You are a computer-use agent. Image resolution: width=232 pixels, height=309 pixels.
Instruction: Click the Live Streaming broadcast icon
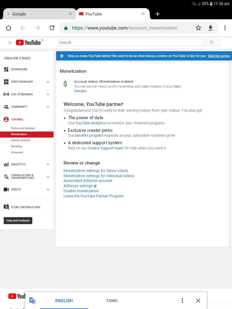click(x=6, y=94)
